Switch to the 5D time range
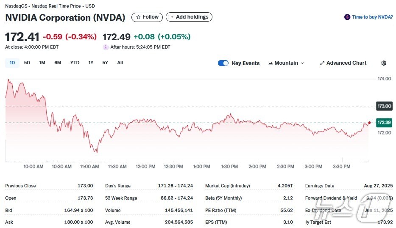The height and width of the screenshot is (228, 396). 27,63
